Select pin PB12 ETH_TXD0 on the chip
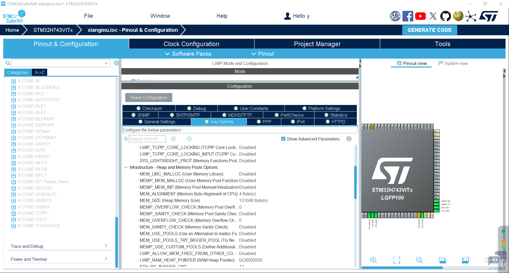This screenshot has height=273, width=509. [436, 211]
